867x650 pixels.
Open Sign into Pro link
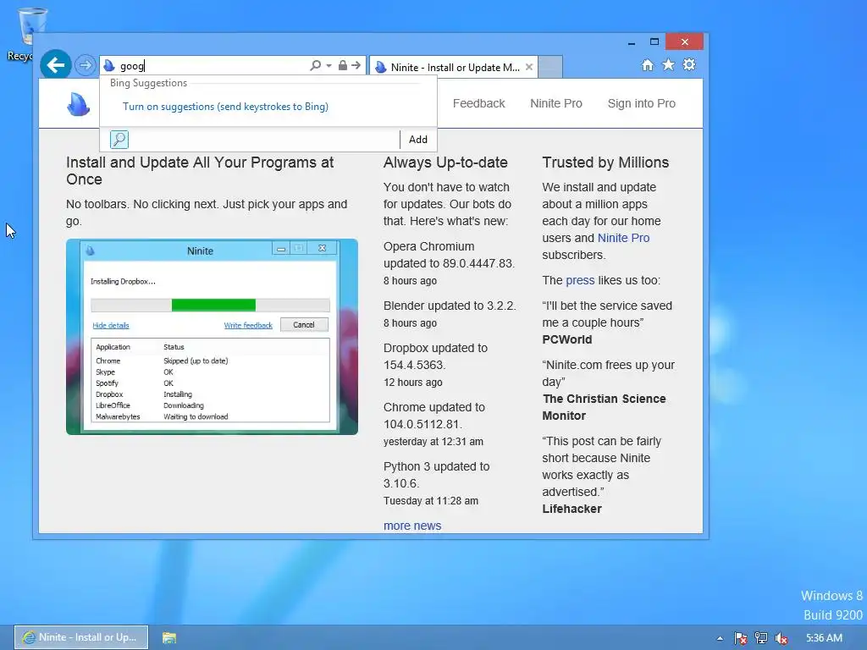click(x=642, y=103)
